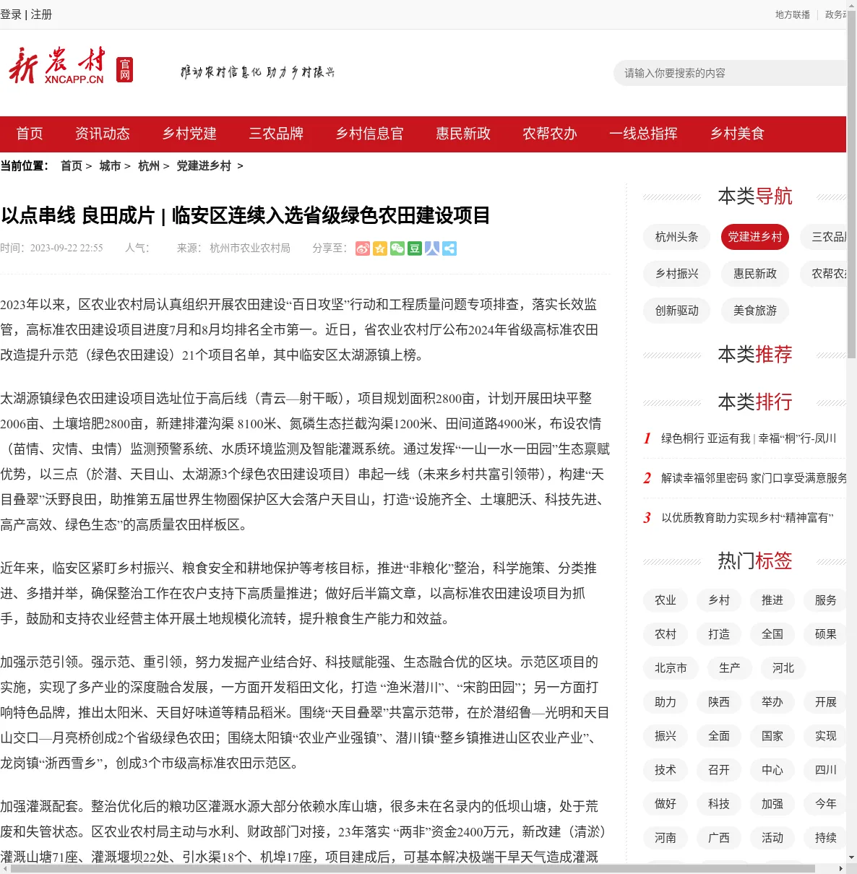This screenshot has height=874, width=857.
Task: Click the vertical scrollbar thumb
Action: coord(851,184)
